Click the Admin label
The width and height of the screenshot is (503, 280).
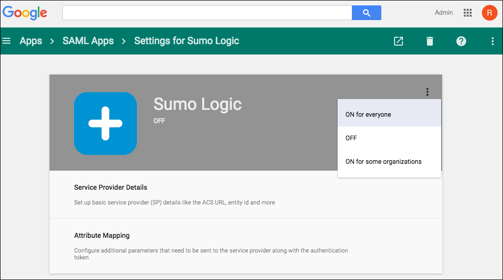click(444, 13)
